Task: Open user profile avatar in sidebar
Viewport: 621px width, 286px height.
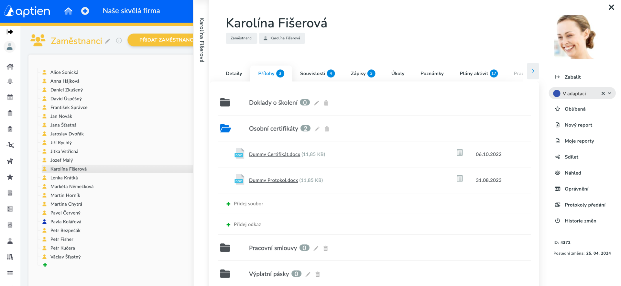Action: click(10, 47)
